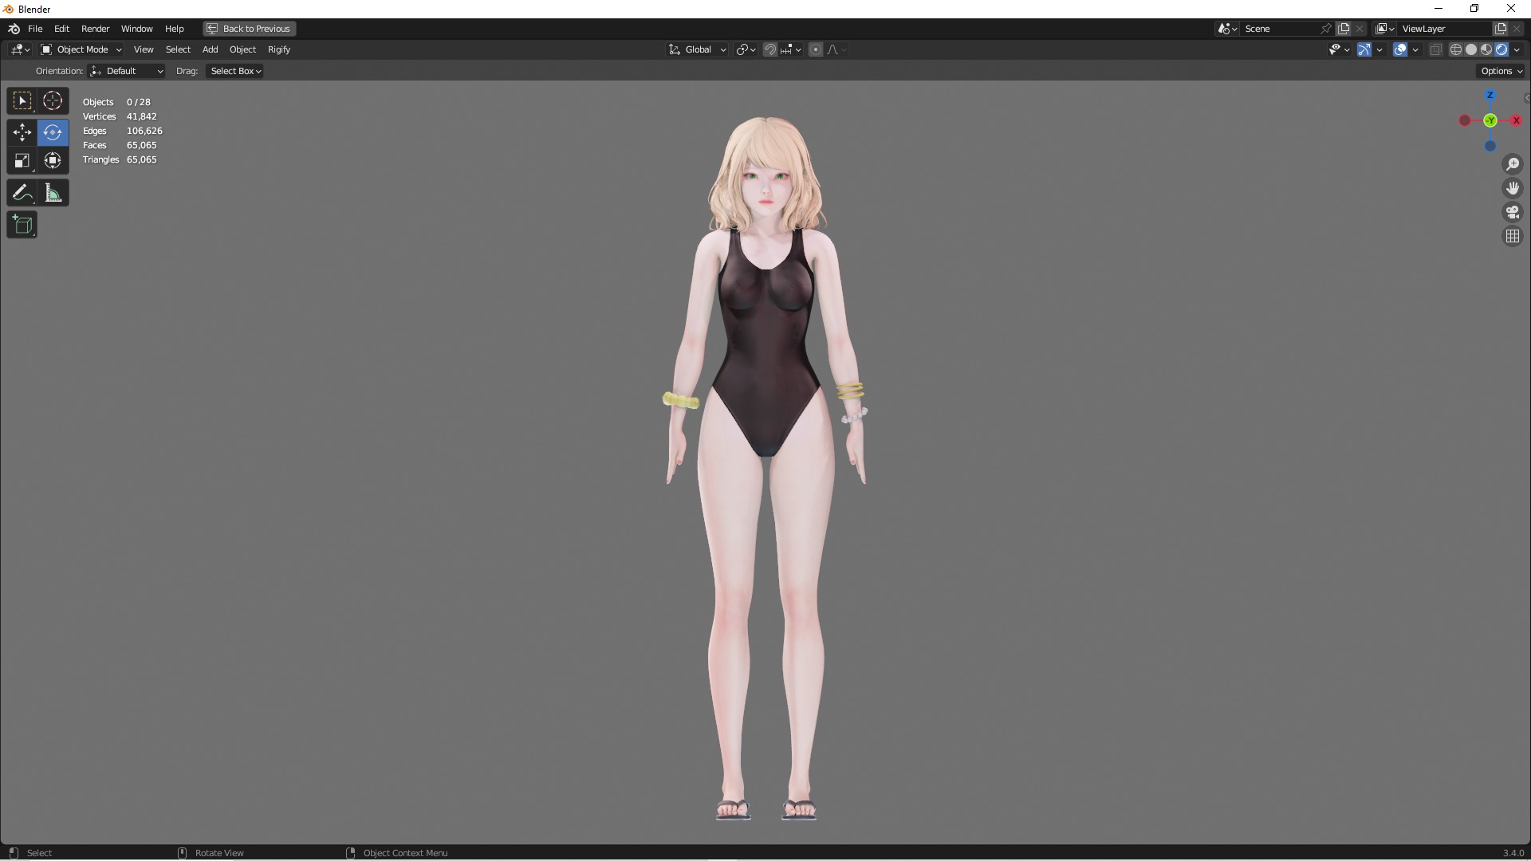Click the ViewLayer name field

pyautogui.click(x=1444, y=29)
